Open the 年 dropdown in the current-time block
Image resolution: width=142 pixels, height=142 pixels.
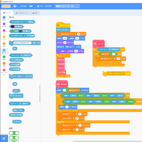coord(21,110)
